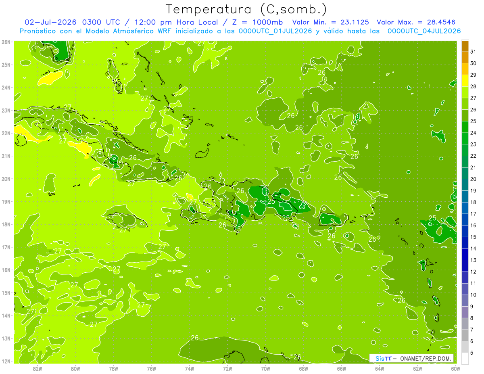Click the longitude axis label '74W'
The width and height of the screenshot is (484, 374).
(x=190, y=368)
